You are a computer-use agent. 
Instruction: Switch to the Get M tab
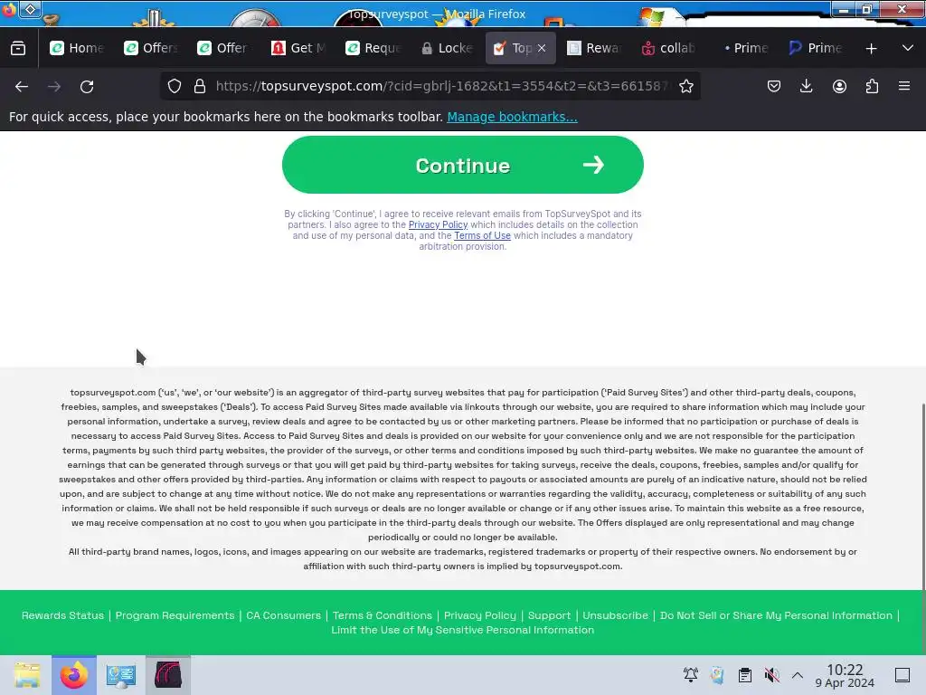click(x=298, y=48)
